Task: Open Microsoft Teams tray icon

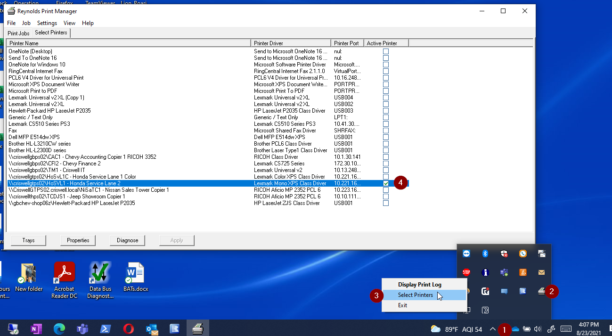Action: [504, 272]
